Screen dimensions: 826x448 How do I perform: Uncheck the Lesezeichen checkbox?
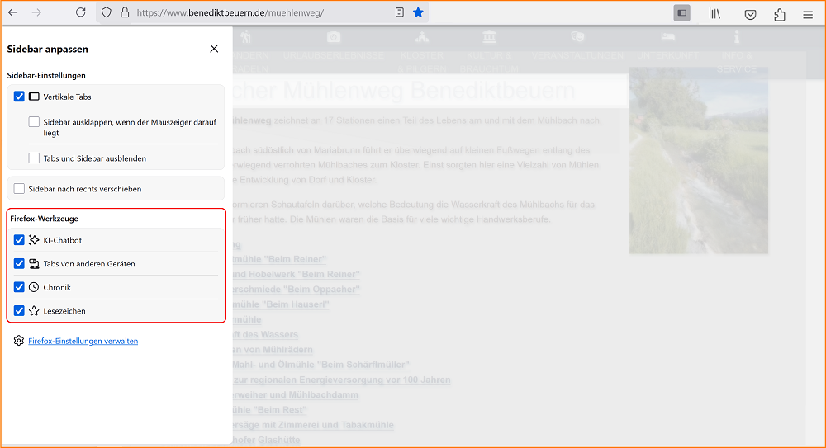(x=20, y=310)
